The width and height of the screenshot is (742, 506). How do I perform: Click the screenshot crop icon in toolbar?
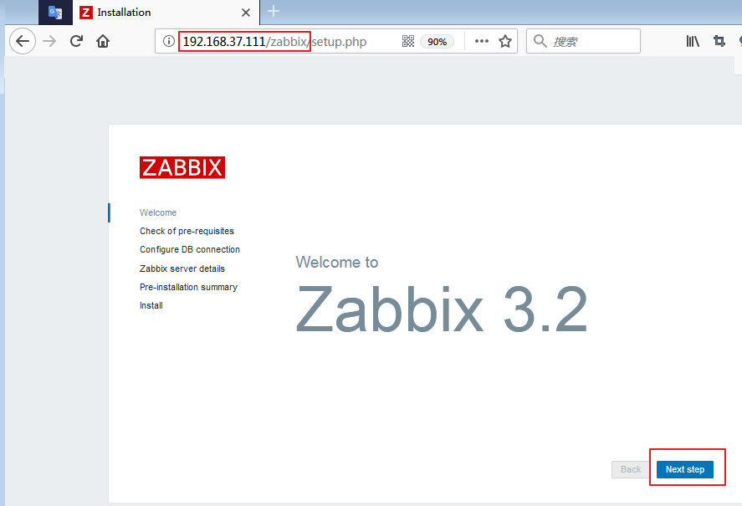[719, 41]
